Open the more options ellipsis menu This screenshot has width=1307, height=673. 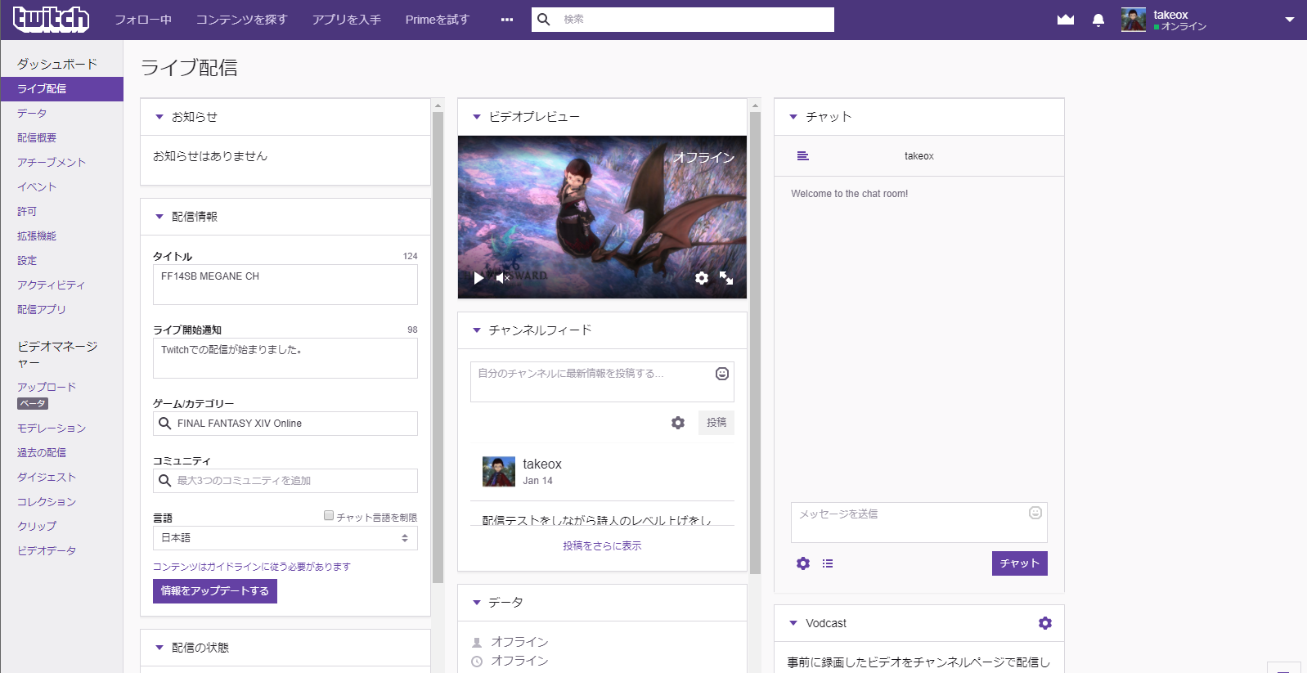[507, 20]
